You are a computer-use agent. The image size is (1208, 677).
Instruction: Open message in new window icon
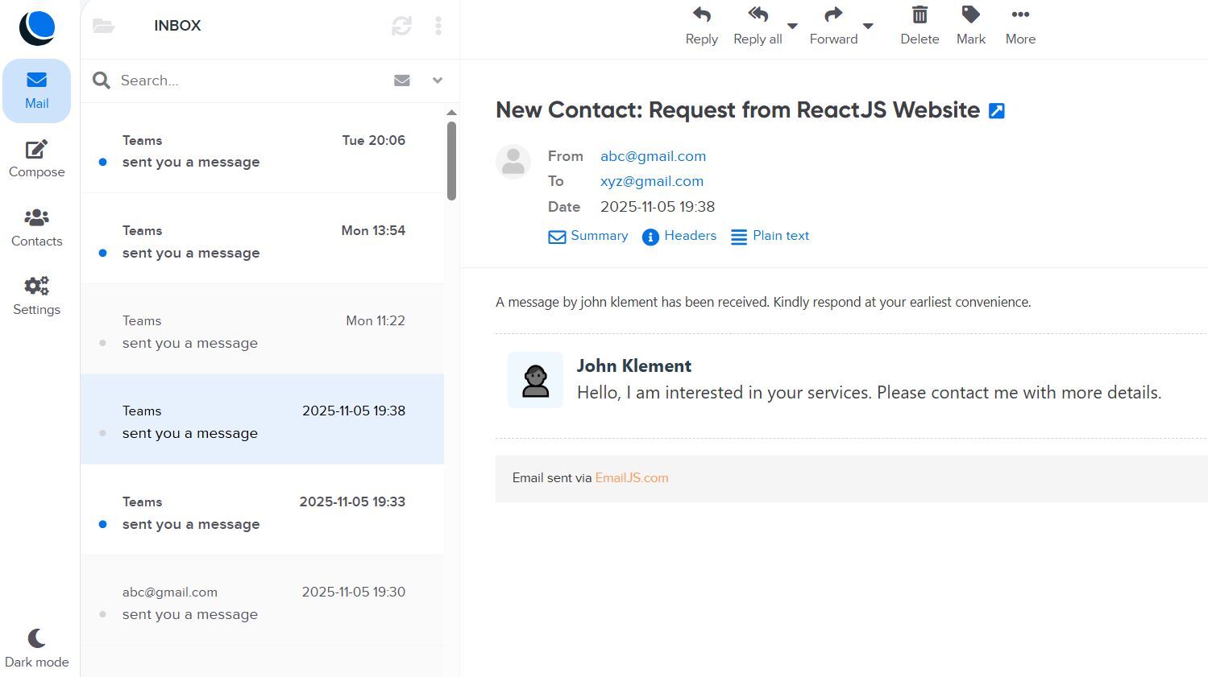click(x=997, y=111)
